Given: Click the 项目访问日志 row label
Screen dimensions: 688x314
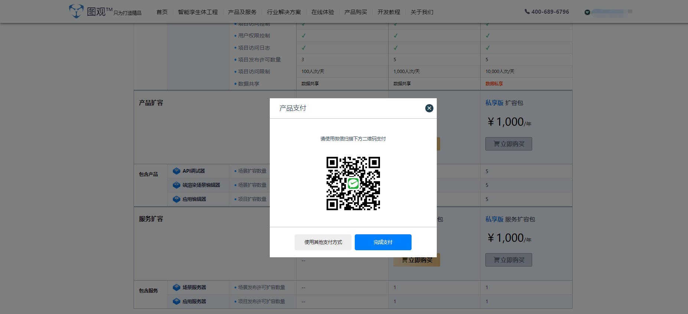Looking at the screenshot, I should pyautogui.click(x=254, y=48).
